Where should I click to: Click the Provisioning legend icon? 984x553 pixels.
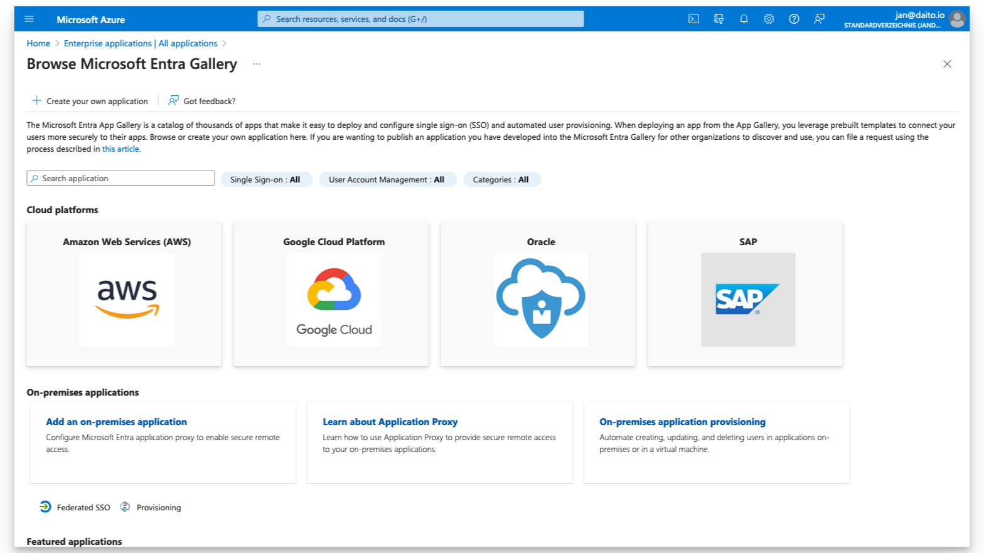click(x=125, y=507)
